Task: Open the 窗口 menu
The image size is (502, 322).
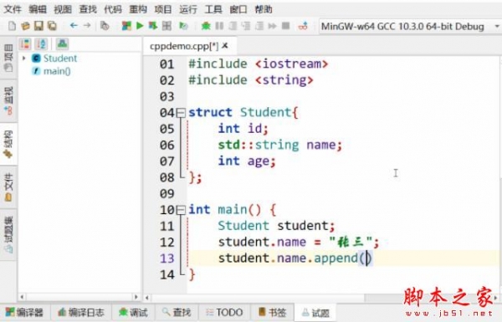Action: tap(238, 9)
